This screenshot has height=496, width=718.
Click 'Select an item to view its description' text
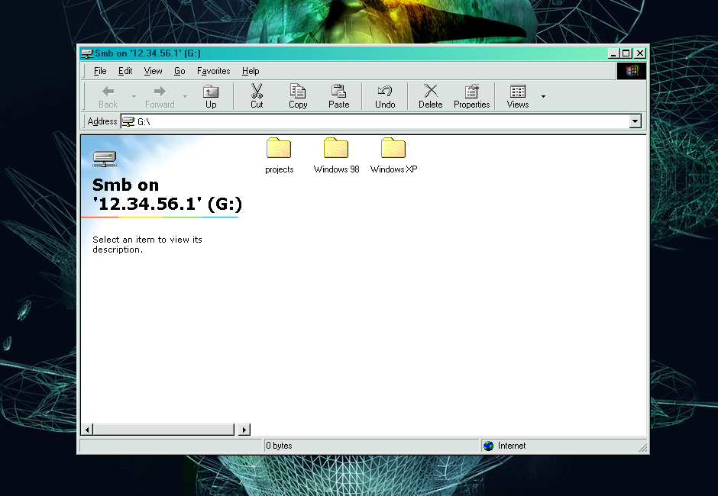(147, 244)
